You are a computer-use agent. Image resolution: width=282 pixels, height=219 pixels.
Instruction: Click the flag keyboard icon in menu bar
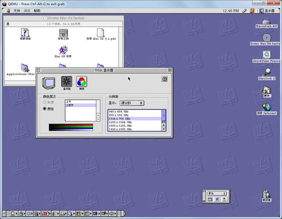(252, 11)
